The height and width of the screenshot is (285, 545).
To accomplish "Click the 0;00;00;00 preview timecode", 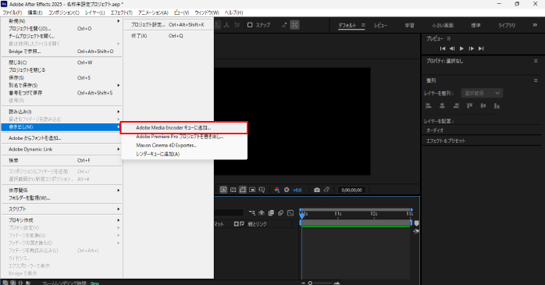I will pyautogui.click(x=351, y=190).
